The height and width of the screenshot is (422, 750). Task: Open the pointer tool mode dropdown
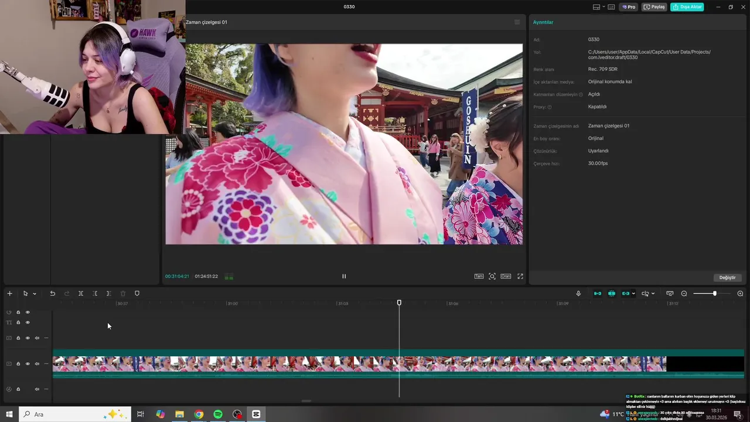click(35, 294)
